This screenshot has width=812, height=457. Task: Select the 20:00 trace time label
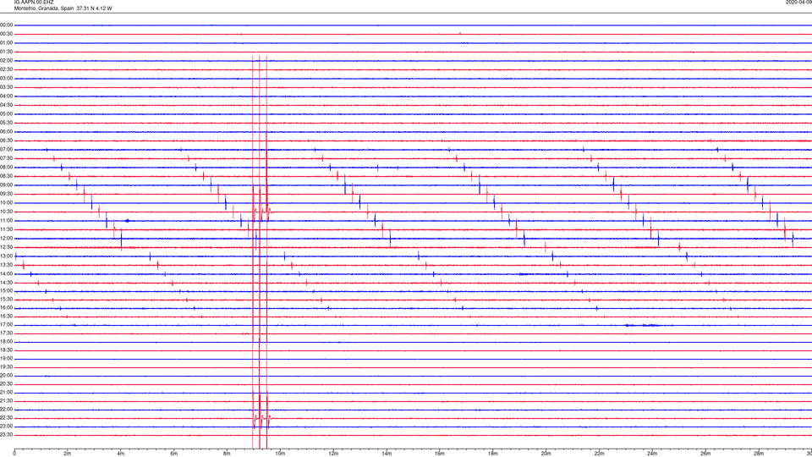[7, 376]
